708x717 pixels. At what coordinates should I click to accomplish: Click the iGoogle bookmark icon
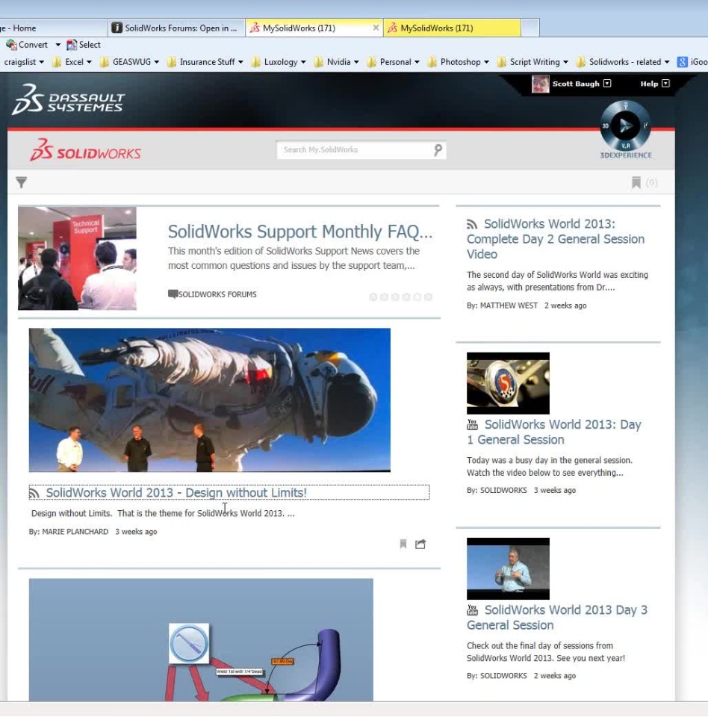tap(682, 62)
